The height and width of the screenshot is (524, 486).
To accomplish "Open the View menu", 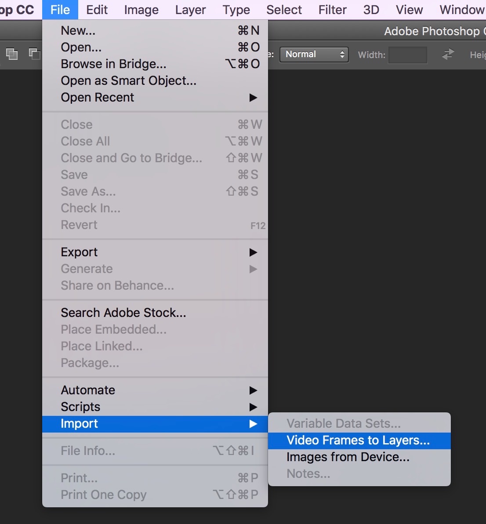I will click(x=409, y=10).
